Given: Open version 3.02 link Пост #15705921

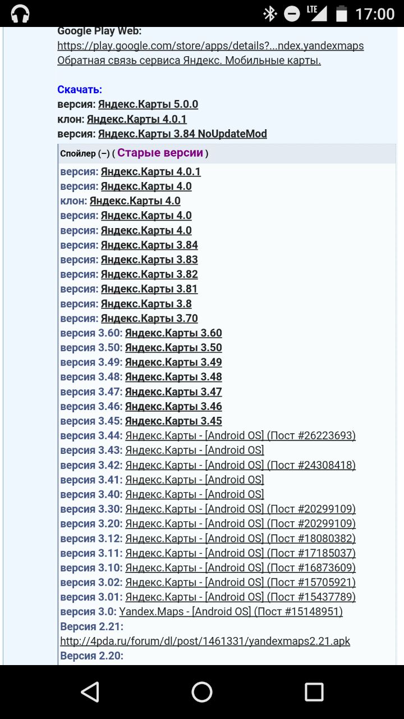Looking at the screenshot, I should coord(240,583).
